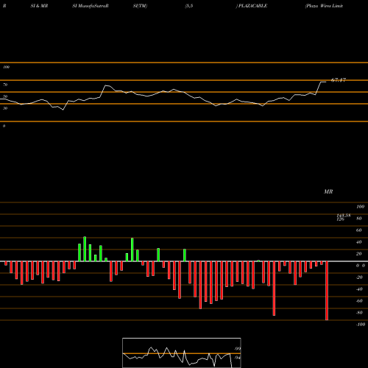The width and height of the screenshot is (368, 368).
Task: Click the 99 label in the mini chart
Action: 238,349
